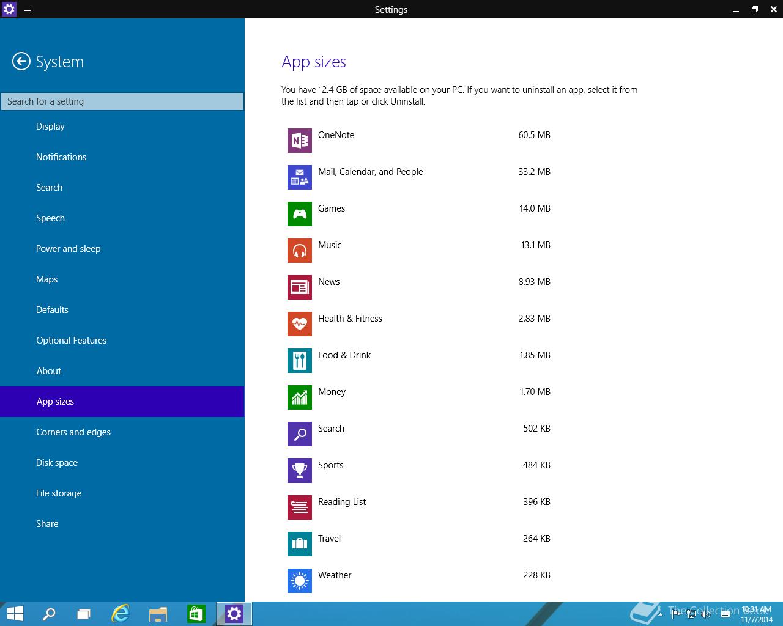Open File storage settings
Image resolution: width=783 pixels, height=626 pixels.
(122, 493)
